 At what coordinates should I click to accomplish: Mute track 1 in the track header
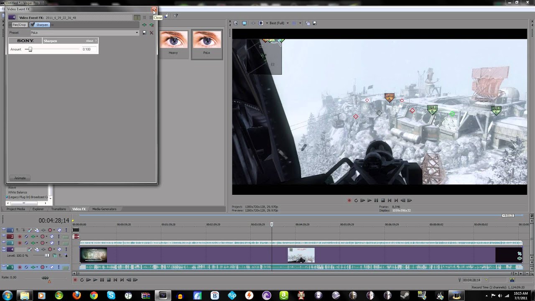(x=59, y=230)
